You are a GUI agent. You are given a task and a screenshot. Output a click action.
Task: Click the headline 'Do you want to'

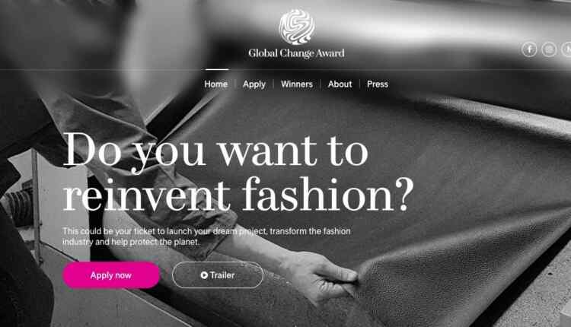pos(215,151)
